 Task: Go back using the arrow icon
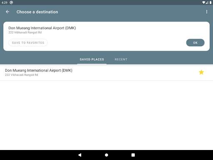(x=7, y=12)
